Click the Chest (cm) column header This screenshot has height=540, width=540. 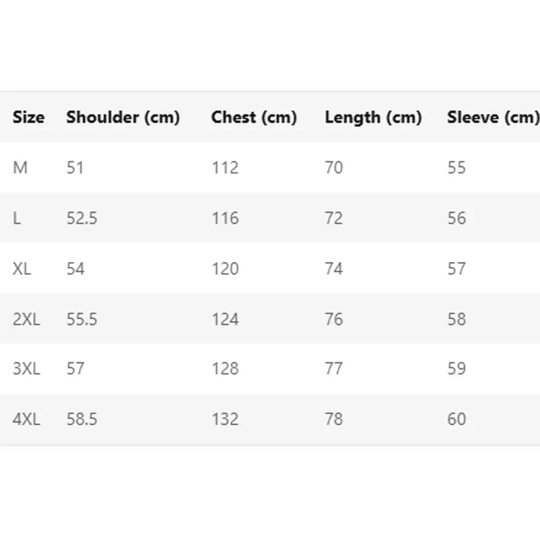[254, 117]
